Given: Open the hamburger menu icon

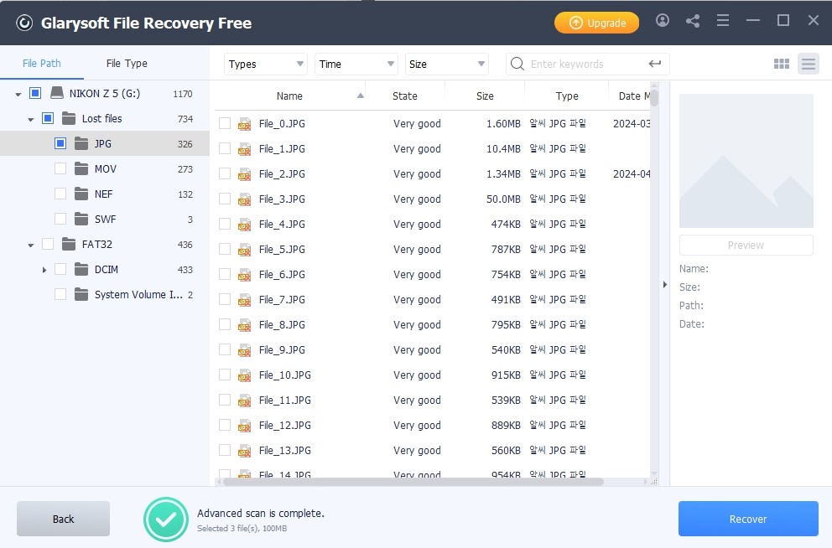Looking at the screenshot, I should tap(723, 21).
